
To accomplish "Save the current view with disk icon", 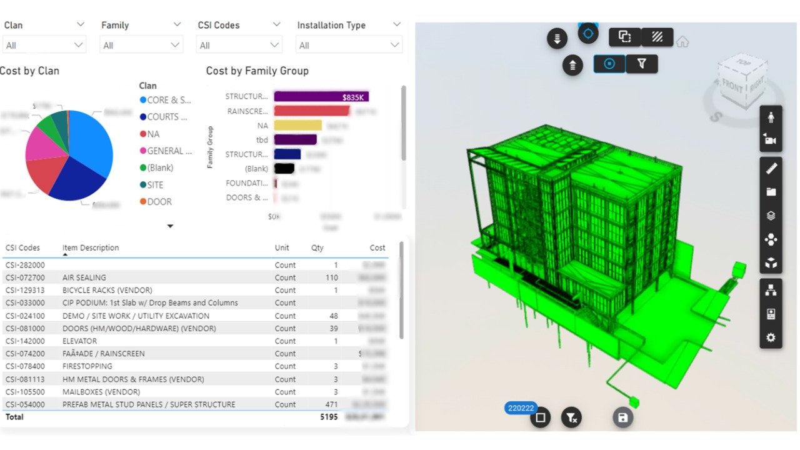I will tap(622, 417).
